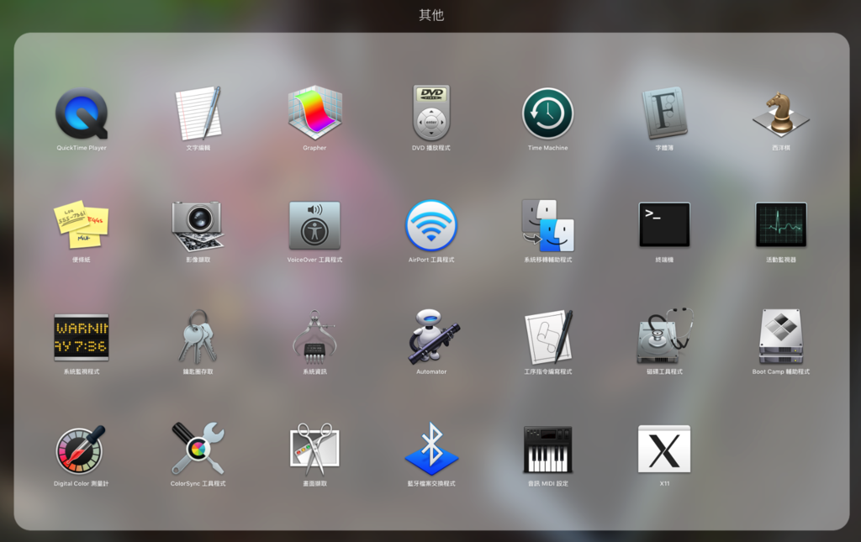
Task: Launch the Automator robot app
Action: point(433,337)
